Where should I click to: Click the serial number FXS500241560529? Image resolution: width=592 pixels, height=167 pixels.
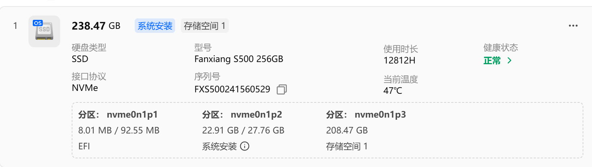pos(232,89)
